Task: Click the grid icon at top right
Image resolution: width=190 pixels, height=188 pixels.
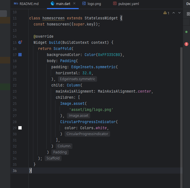Action: [188, 14]
